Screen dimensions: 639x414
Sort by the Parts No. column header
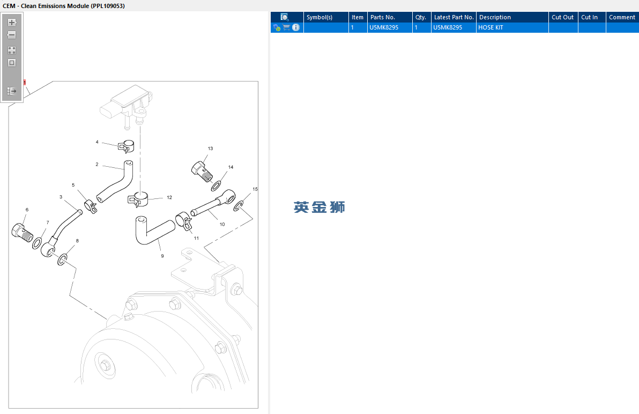[x=390, y=17]
